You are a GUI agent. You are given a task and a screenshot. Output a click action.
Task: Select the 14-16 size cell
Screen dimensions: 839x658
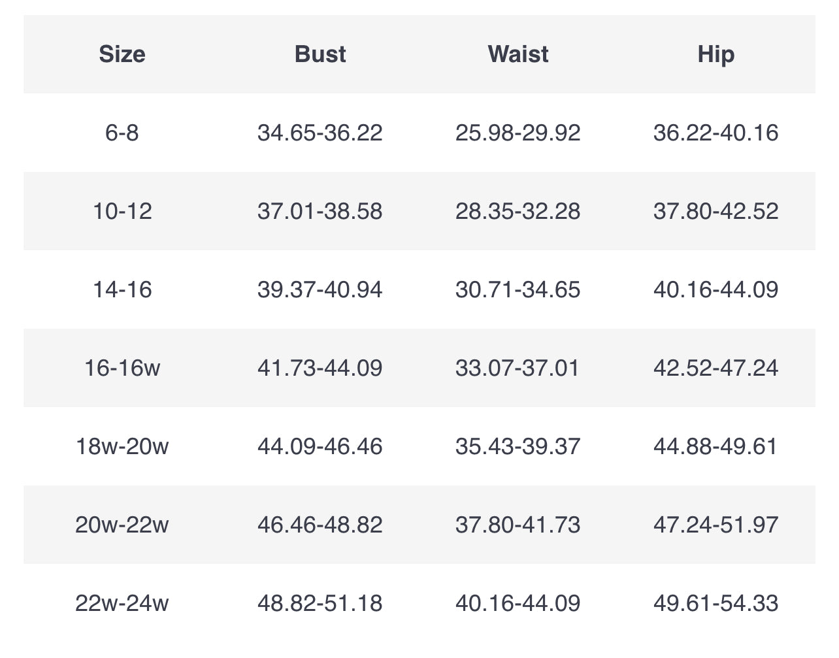click(x=122, y=289)
